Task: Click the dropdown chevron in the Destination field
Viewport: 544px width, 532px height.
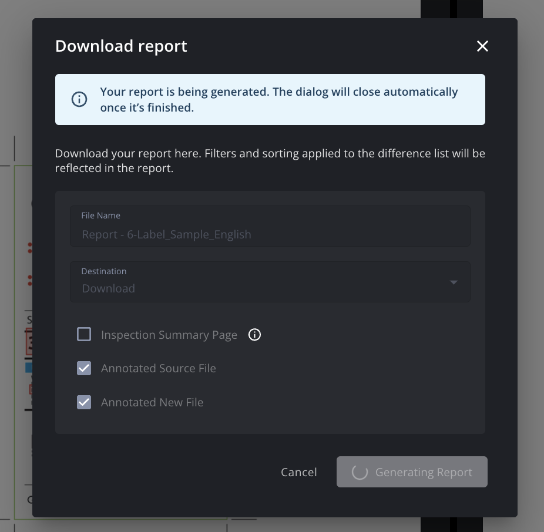Action: pyautogui.click(x=454, y=282)
